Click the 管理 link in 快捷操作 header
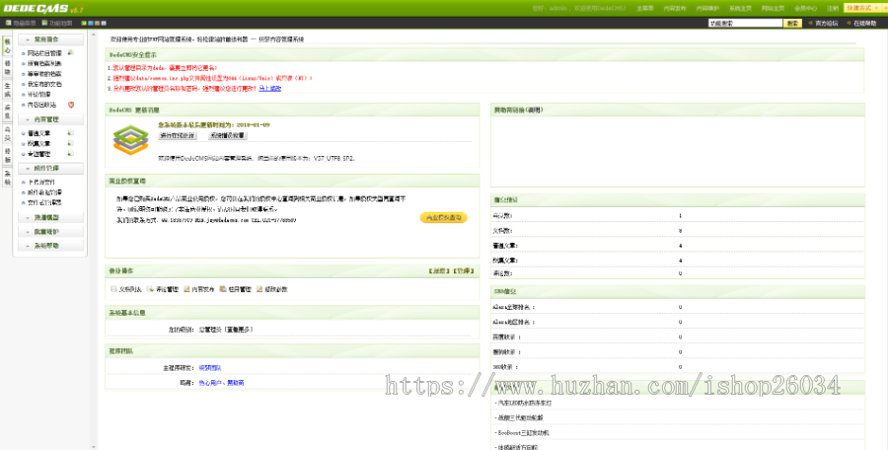This screenshot has height=450, width=888. [464, 271]
